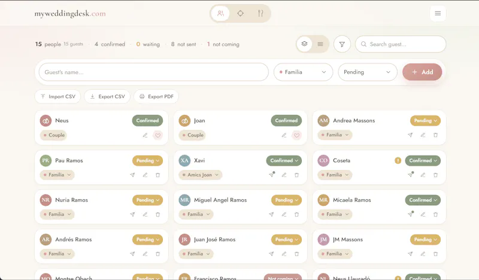Screen dimensions: 479x280
Task: Click the send icon on Coseta card
Action: coord(410,175)
